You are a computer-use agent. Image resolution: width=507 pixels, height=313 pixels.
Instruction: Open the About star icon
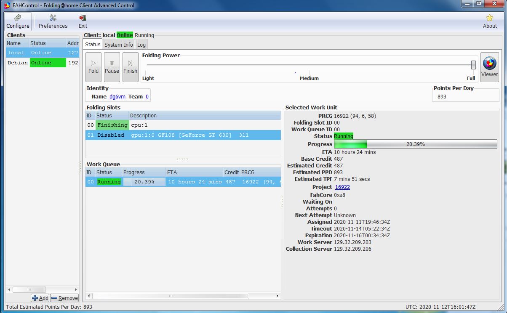490,21
